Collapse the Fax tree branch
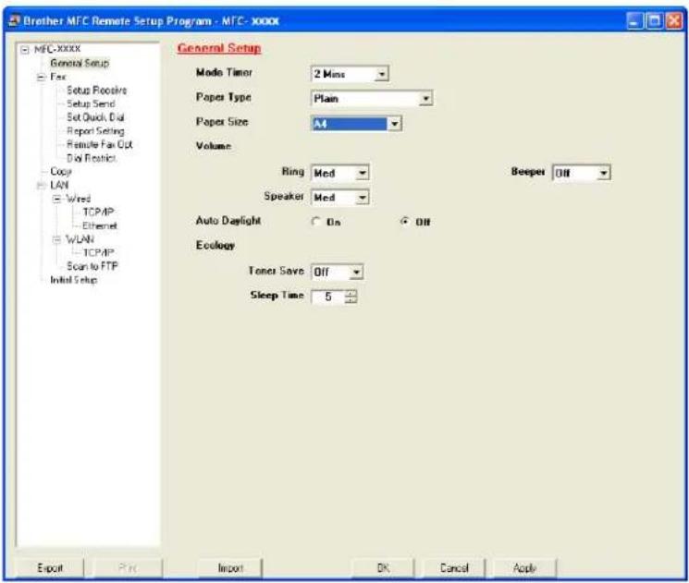 coord(42,77)
